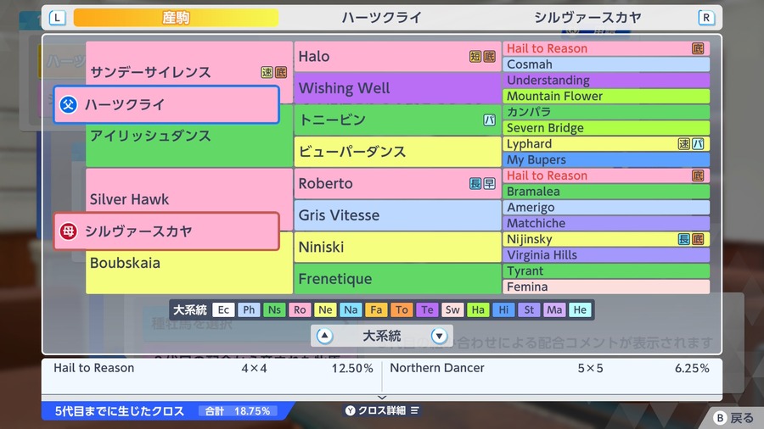The height and width of the screenshot is (429, 764).
Task: Select the Ma lineage swatch
Action: (x=554, y=309)
